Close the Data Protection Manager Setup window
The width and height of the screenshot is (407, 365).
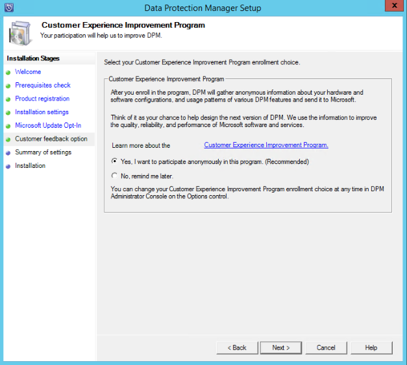coord(391,7)
